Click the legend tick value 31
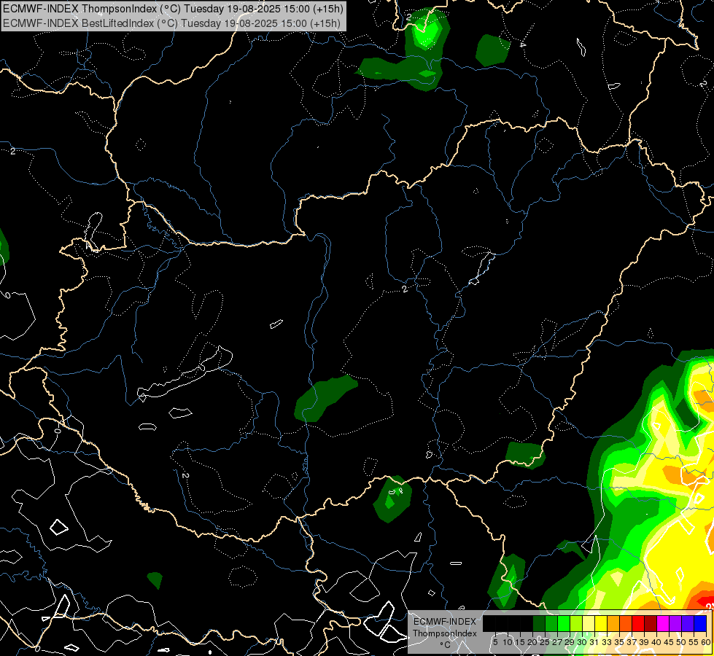This screenshot has height=656, width=714. 594,642
